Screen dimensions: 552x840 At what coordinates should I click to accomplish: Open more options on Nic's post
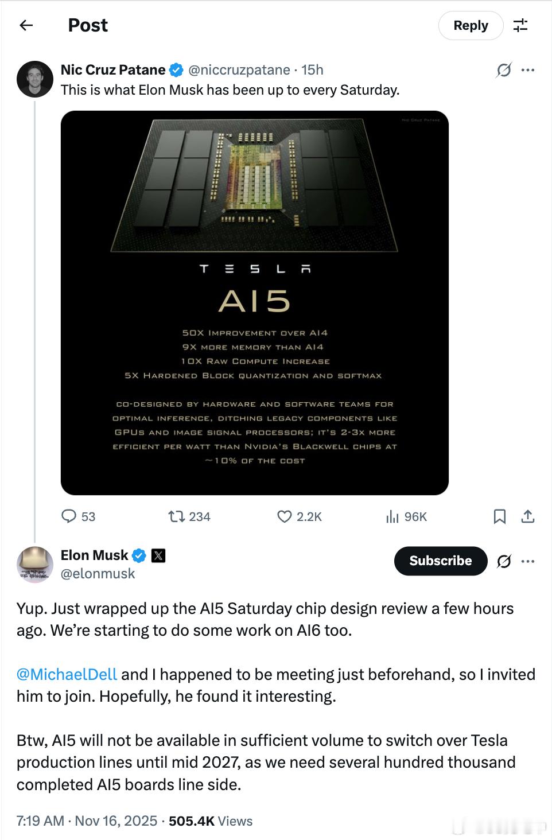[528, 70]
